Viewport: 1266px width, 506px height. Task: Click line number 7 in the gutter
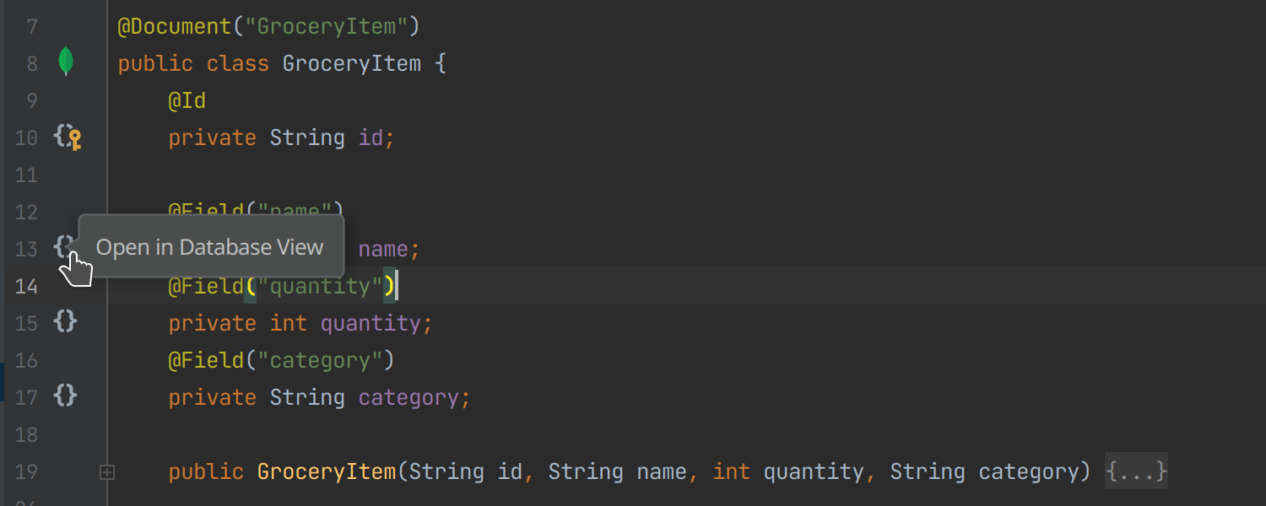[32, 26]
